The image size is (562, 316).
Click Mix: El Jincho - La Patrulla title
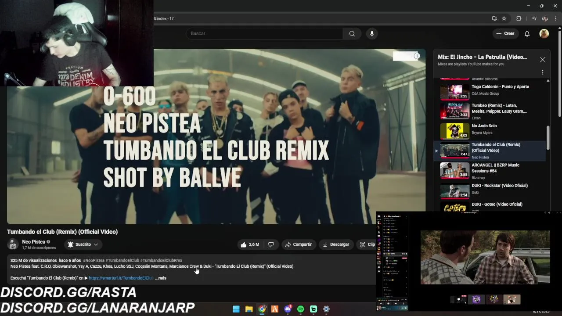(x=482, y=57)
